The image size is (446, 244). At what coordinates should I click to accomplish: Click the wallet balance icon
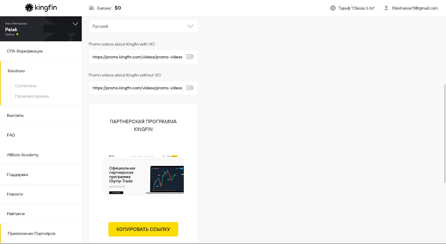[91, 8]
